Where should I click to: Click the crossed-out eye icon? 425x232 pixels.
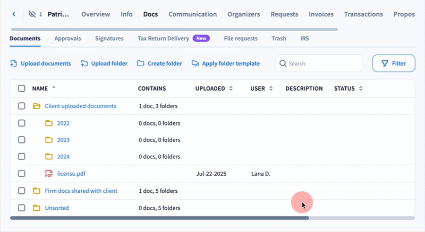pos(31,14)
